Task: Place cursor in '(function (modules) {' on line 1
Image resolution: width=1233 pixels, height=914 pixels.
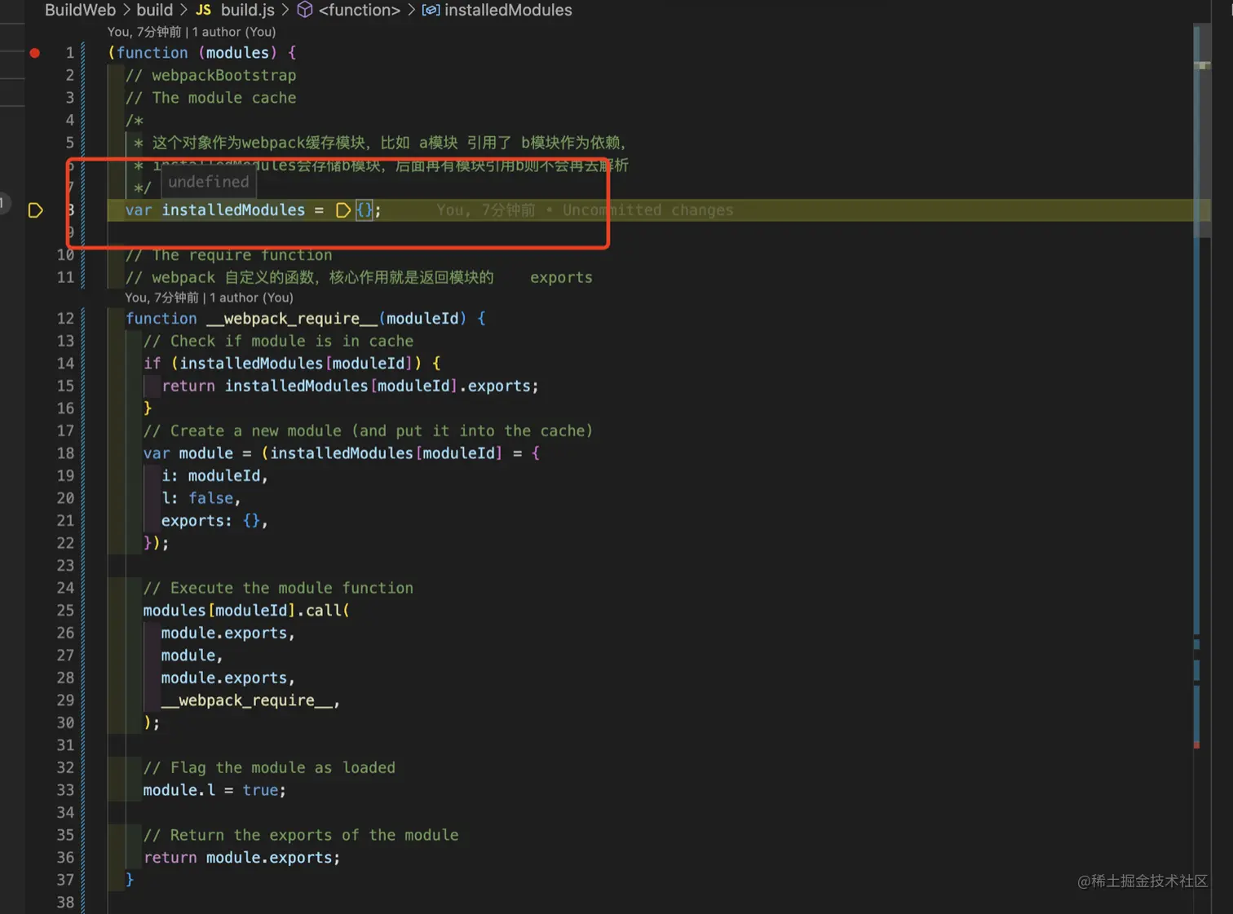Action: click(x=202, y=53)
